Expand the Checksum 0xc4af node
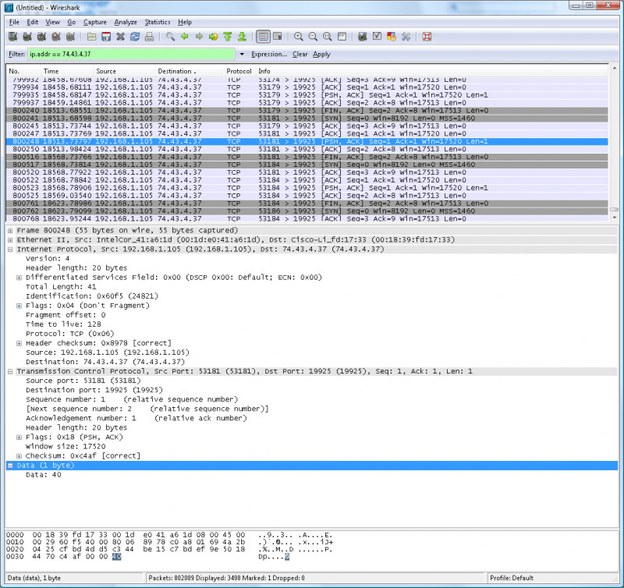 tap(19, 456)
